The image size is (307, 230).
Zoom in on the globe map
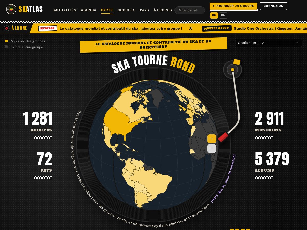pyautogui.click(x=212, y=139)
